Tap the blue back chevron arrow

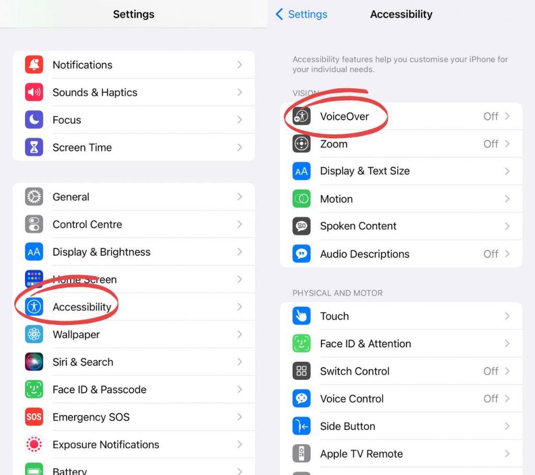(x=279, y=14)
